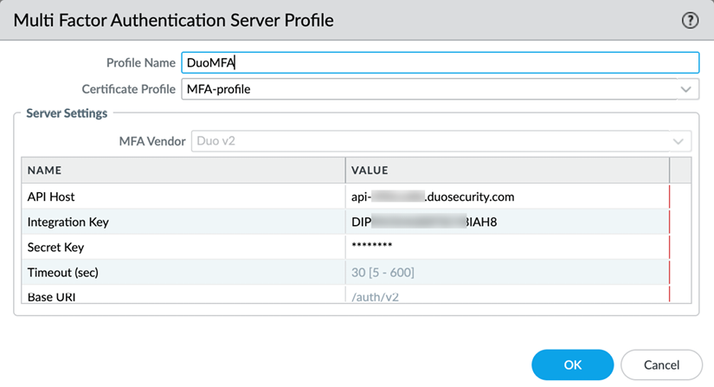This screenshot has height=387, width=714.
Task: Click the Certificate Profile label
Action: tap(128, 89)
